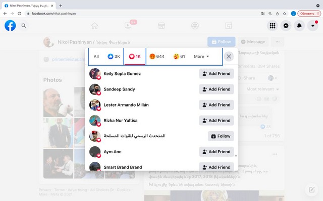
Task: Open the Messenger icon
Action: [286, 26]
